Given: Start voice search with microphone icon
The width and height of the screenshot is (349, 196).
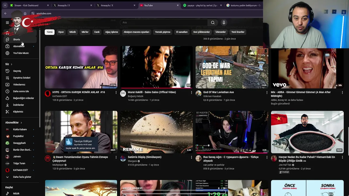Looking at the screenshot, I should 224,23.
